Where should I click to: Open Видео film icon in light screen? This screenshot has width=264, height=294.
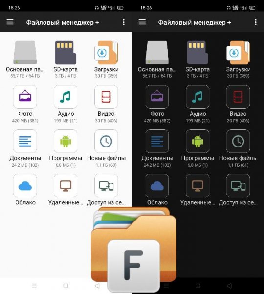[x=106, y=97]
